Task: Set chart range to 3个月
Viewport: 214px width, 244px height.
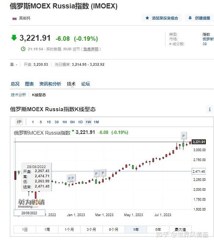Action: click(92, 230)
